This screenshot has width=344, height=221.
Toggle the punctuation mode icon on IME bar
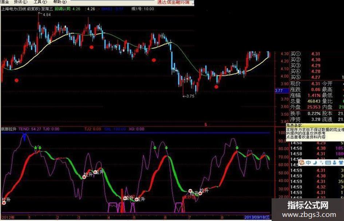(x=321, y=163)
